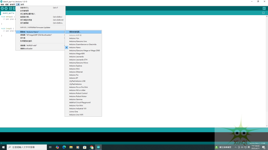The image size is (268, 150).
Task: Pick Adafruit Circuit Playground board
Action: tap(83, 103)
